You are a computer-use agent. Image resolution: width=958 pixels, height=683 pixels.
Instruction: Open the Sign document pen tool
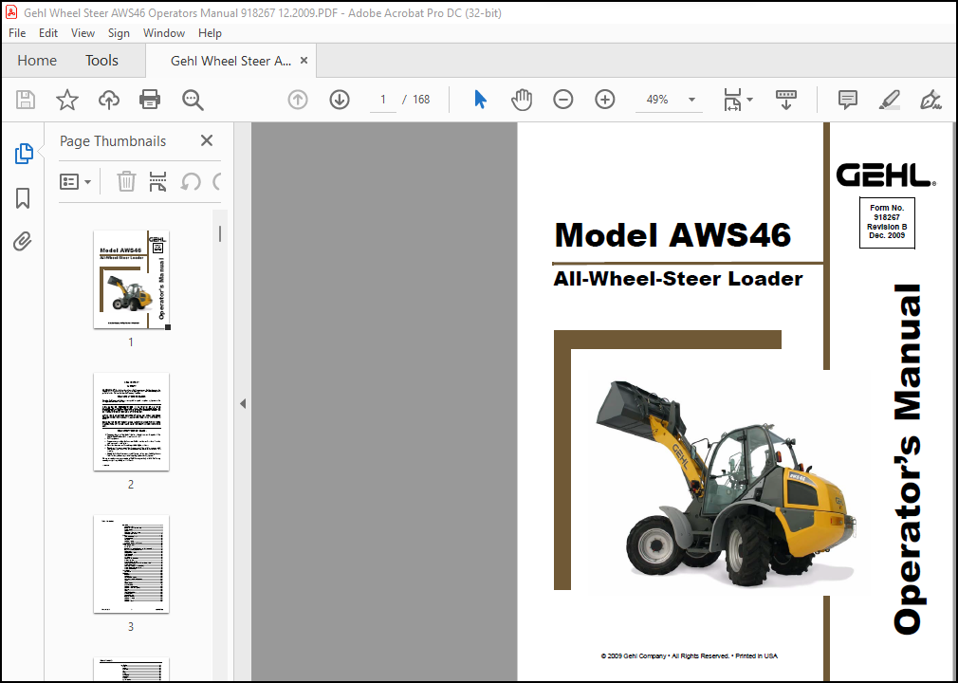[x=930, y=100]
